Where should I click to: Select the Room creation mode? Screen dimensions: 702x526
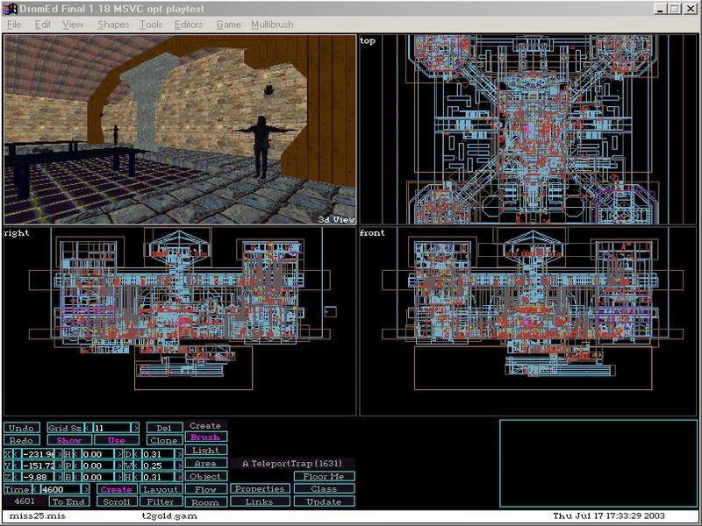pyautogui.click(x=205, y=502)
